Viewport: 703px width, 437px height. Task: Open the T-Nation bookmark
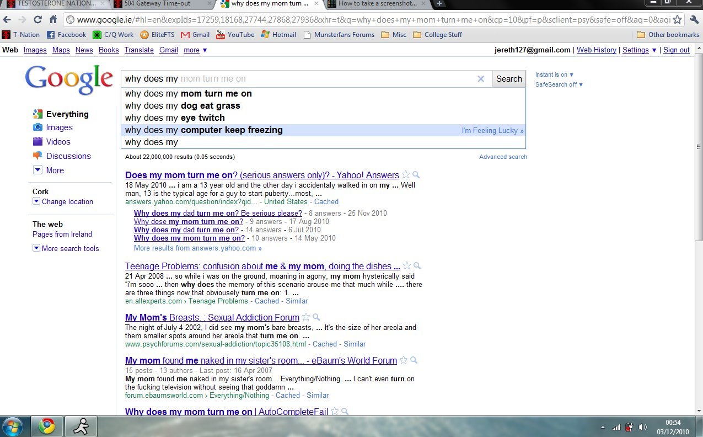pyautogui.click(x=21, y=34)
